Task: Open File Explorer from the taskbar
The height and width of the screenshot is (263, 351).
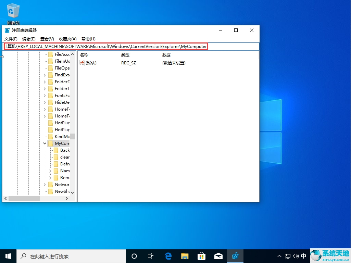Action: tap(185, 256)
